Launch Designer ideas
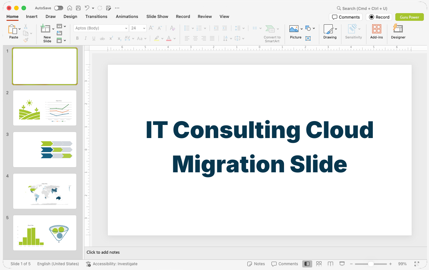This screenshot has height=270, width=429. pyautogui.click(x=398, y=32)
